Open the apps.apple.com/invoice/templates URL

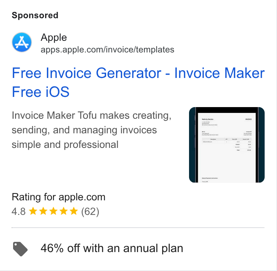coord(107,50)
